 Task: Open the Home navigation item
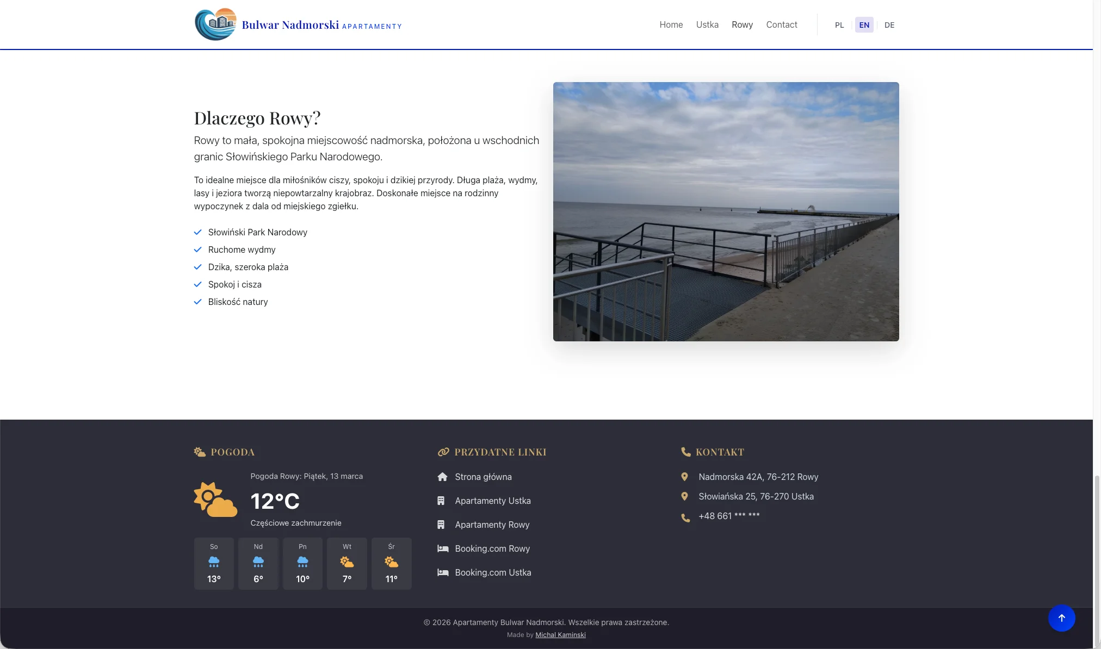pos(671,25)
